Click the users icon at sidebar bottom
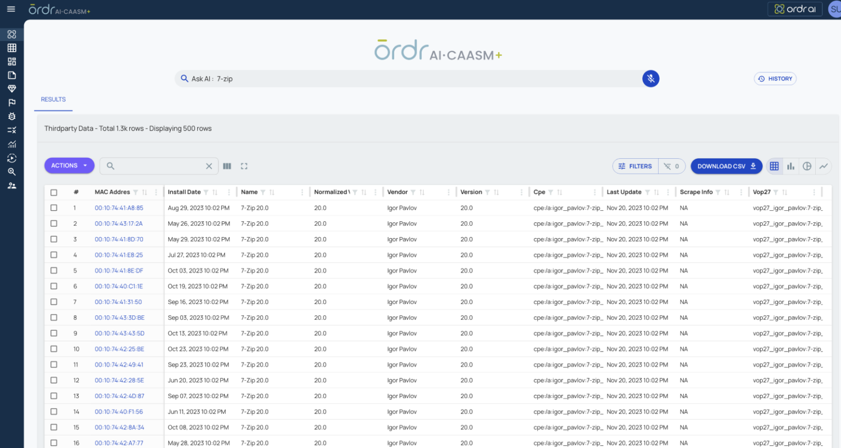841x448 pixels. (11, 185)
